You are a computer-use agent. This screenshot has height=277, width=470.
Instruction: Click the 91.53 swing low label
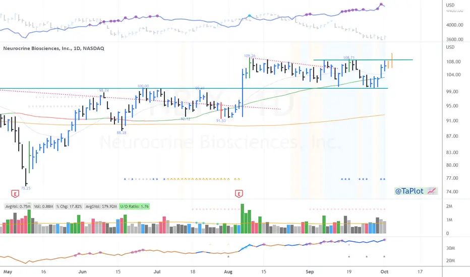coord(221,120)
